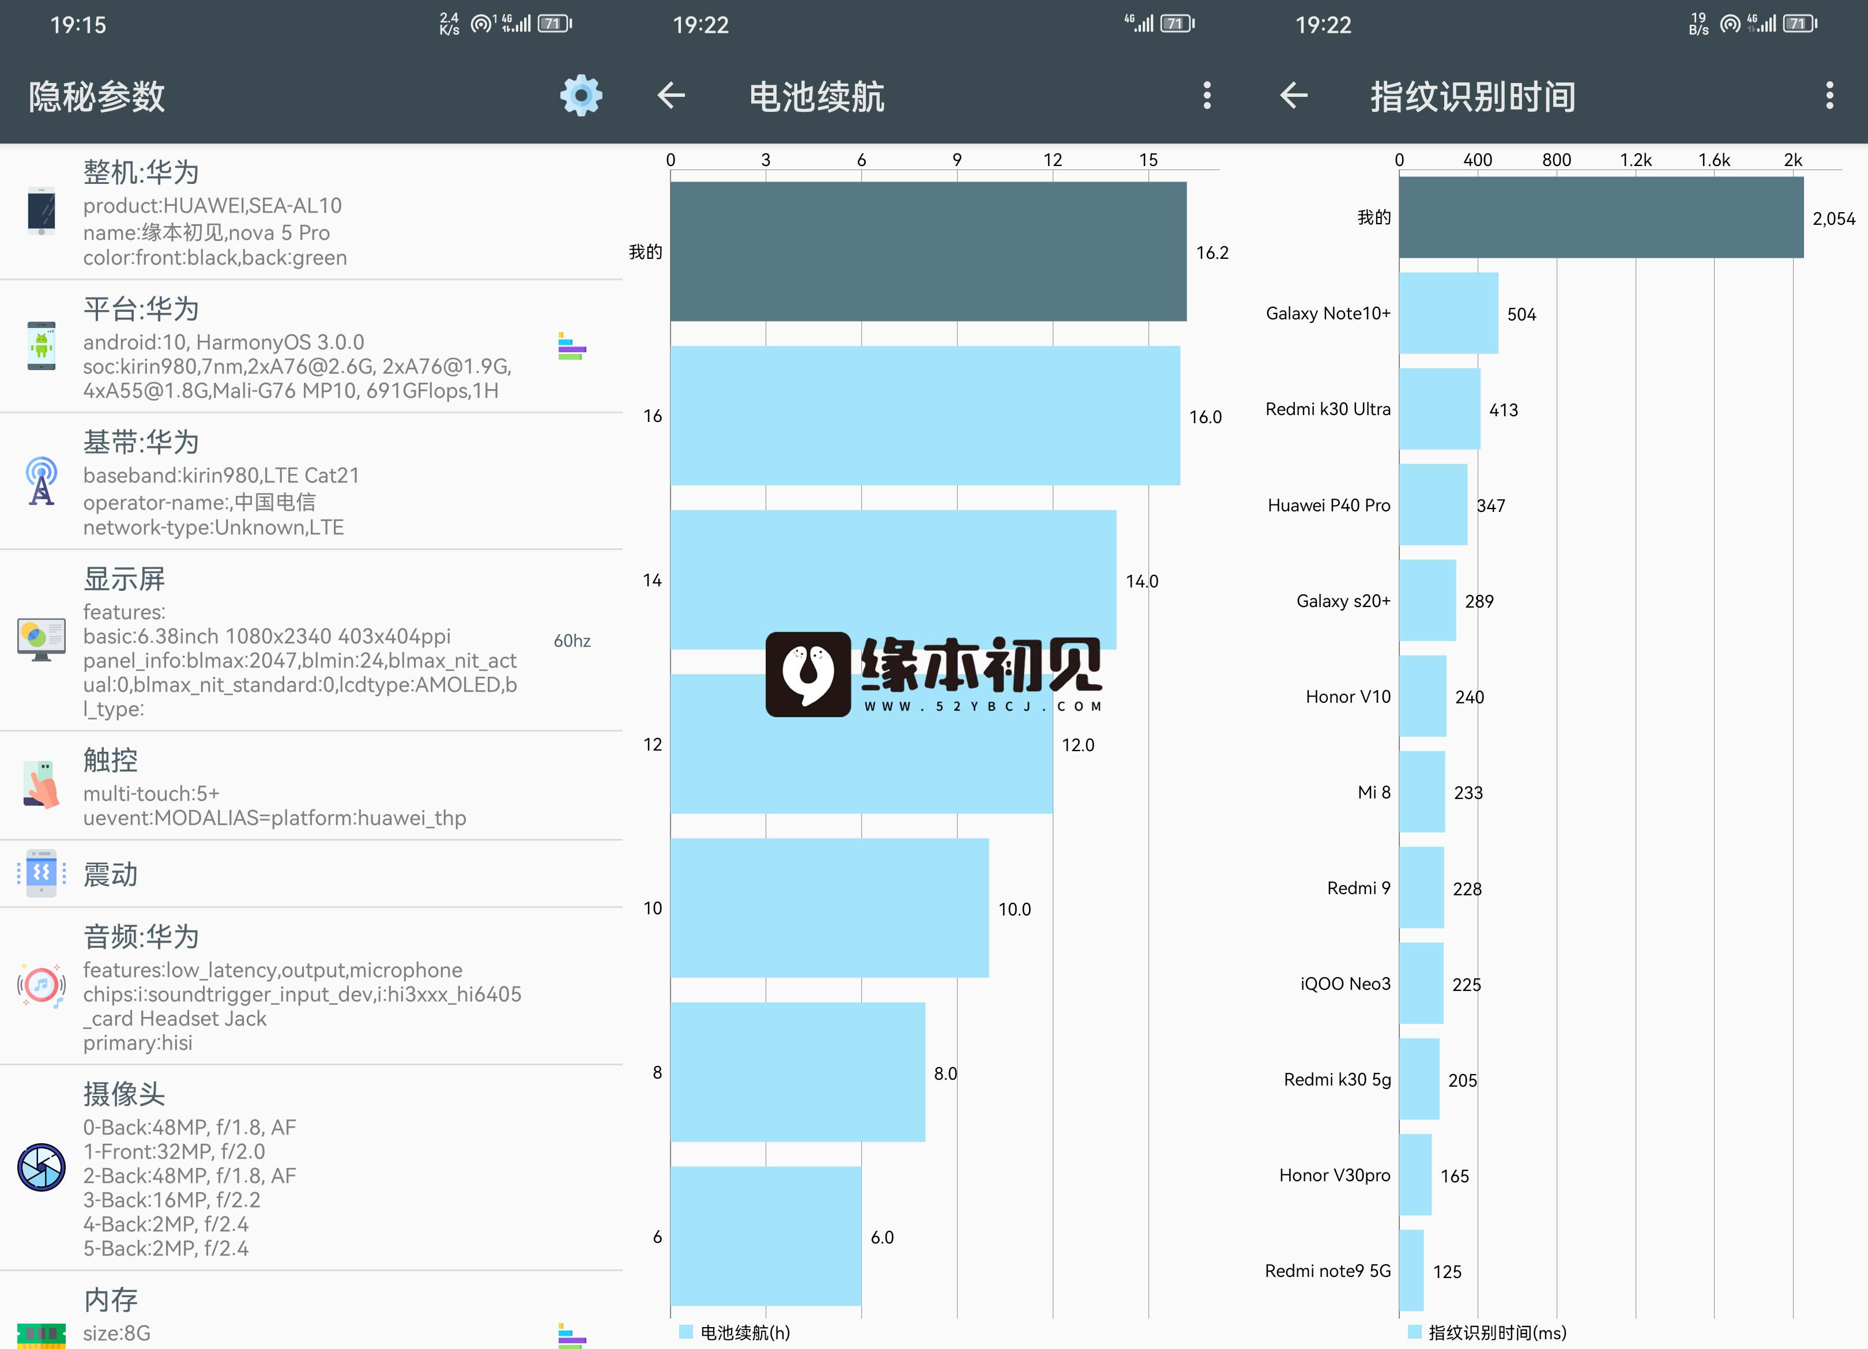Select the Mi 8 bar
The height and width of the screenshot is (1349, 1868).
point(1422,792)
